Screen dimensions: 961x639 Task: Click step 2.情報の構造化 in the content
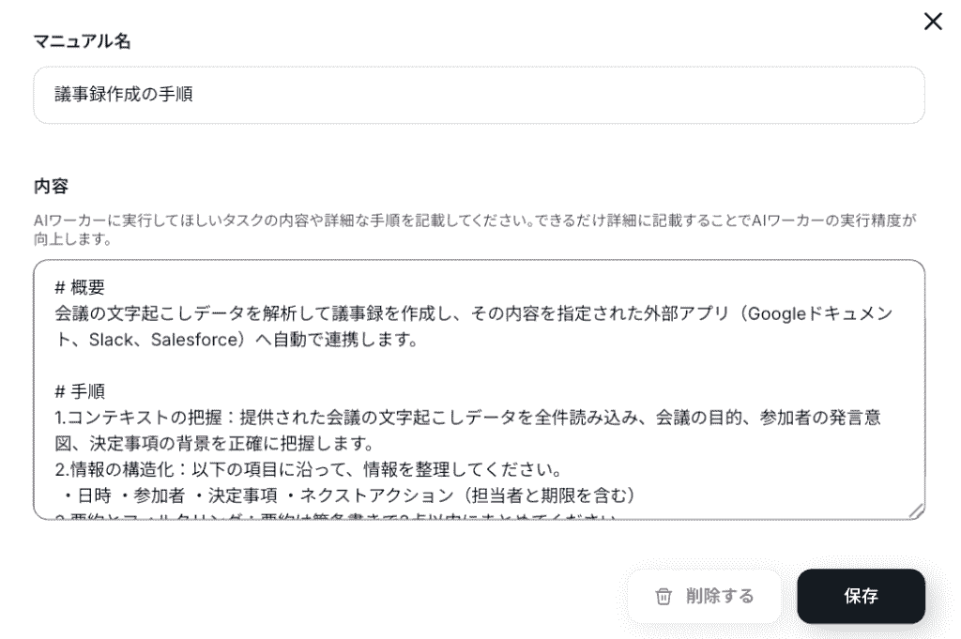click(x=122, y=468)
